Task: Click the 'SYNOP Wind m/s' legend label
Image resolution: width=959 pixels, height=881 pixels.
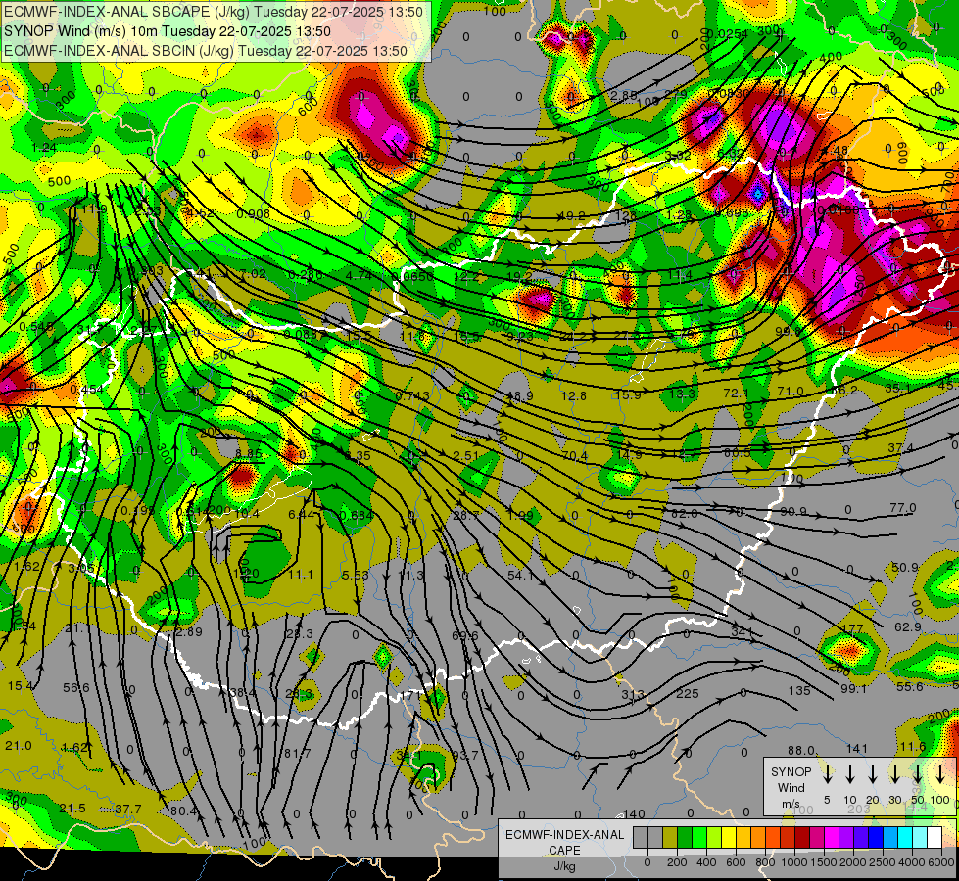Action: point(791,787)
